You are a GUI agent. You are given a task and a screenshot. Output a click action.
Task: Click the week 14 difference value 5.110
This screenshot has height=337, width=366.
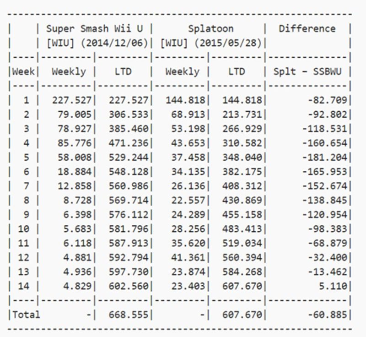(x=334, y=286)
